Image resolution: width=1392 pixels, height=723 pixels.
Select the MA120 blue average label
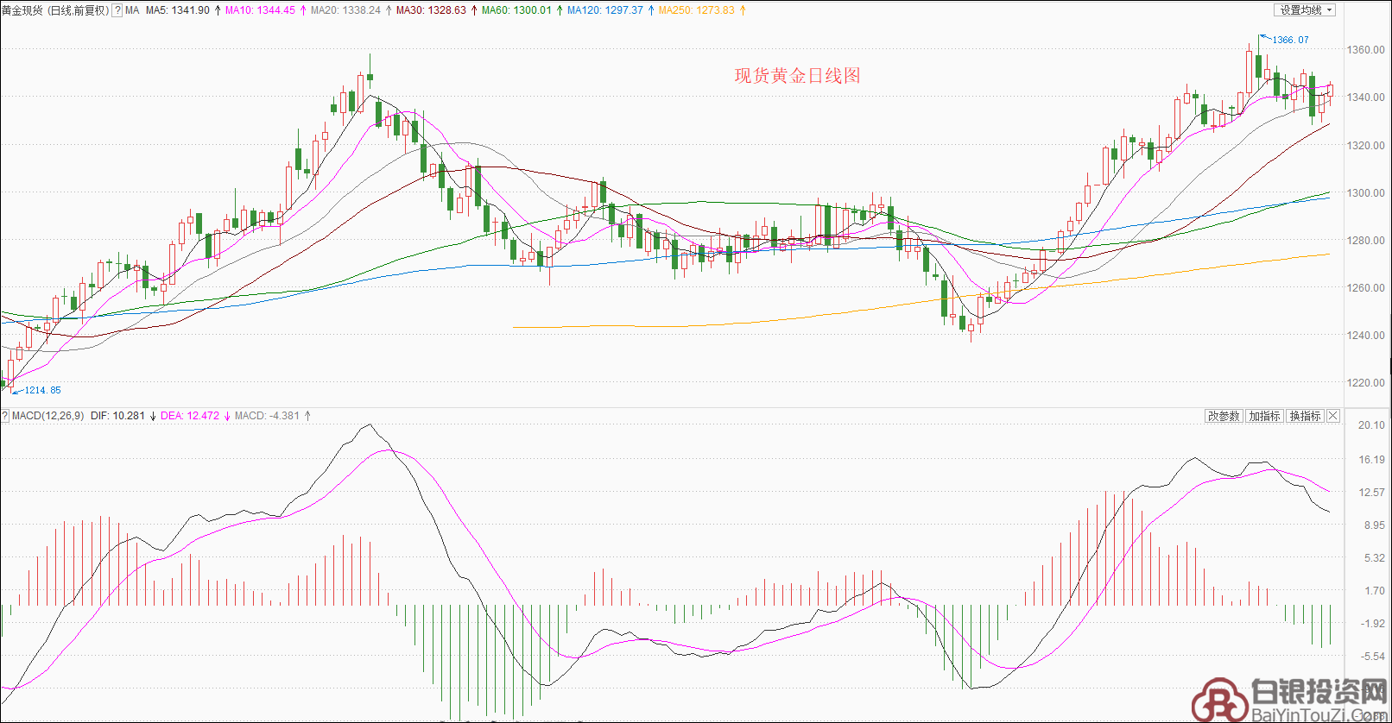coord(604,10)
